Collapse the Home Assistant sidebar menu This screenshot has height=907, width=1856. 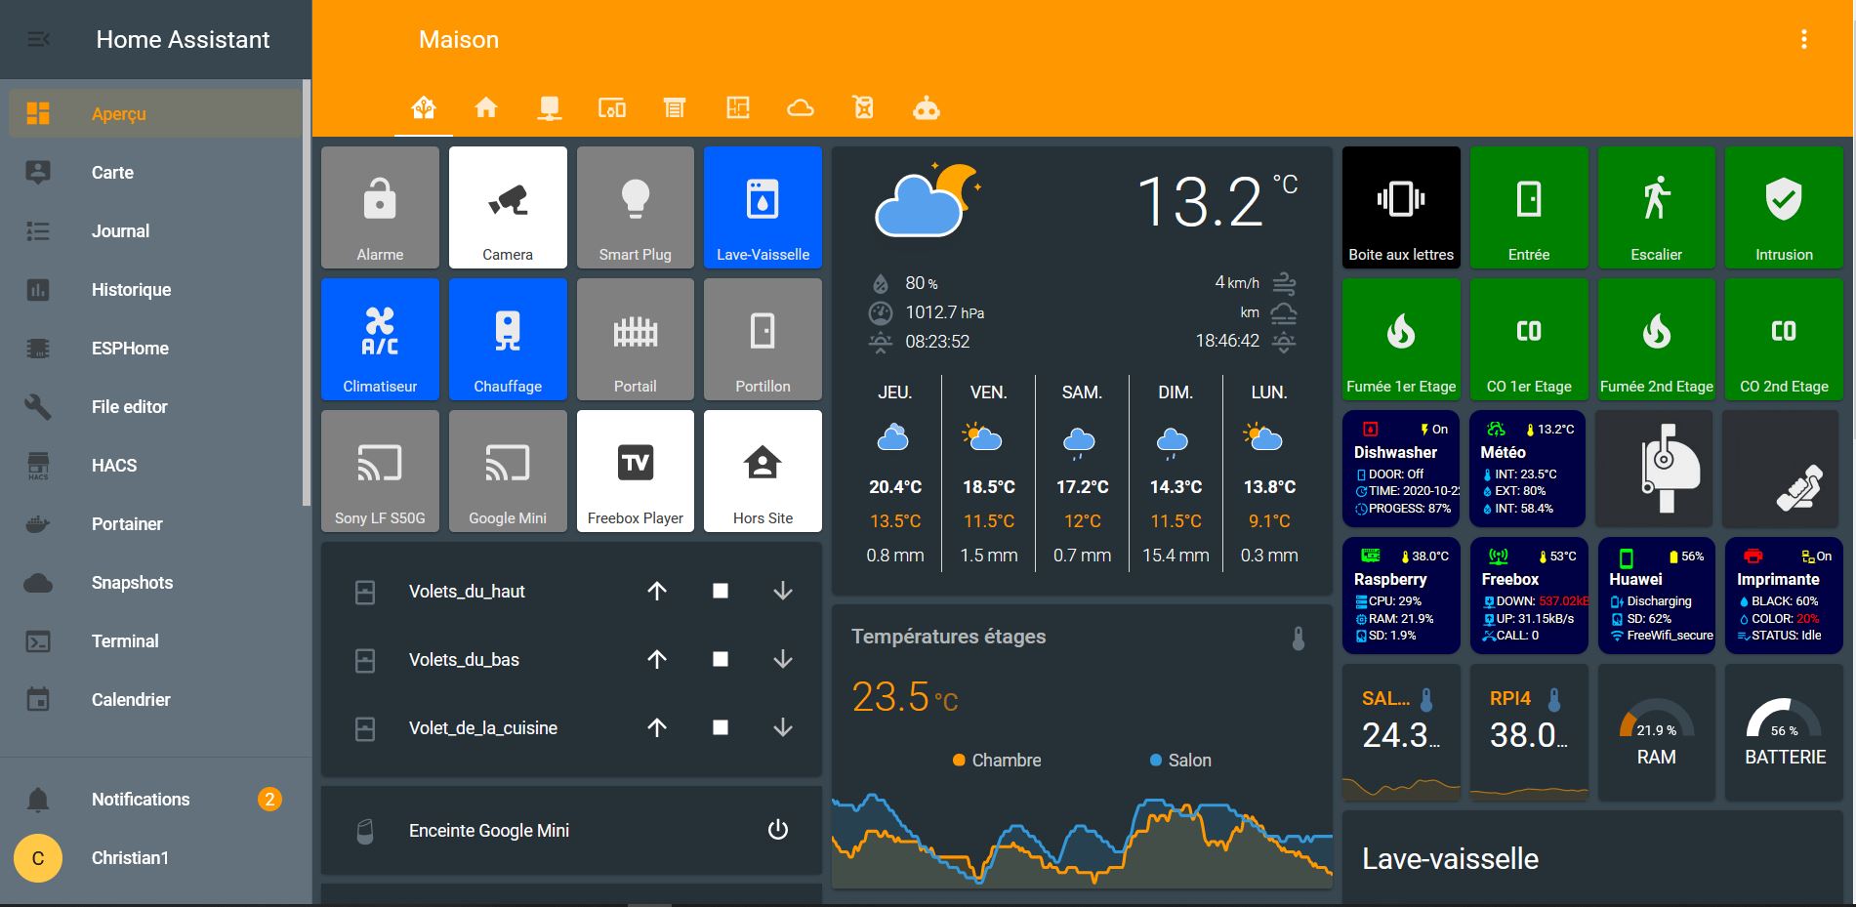38,40
